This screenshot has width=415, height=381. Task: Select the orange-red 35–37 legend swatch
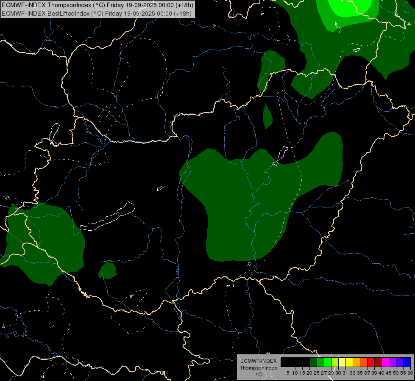click(364, 362)
